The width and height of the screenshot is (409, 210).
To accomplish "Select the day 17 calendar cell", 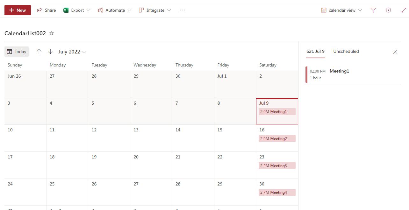I will tap(25, 165).
